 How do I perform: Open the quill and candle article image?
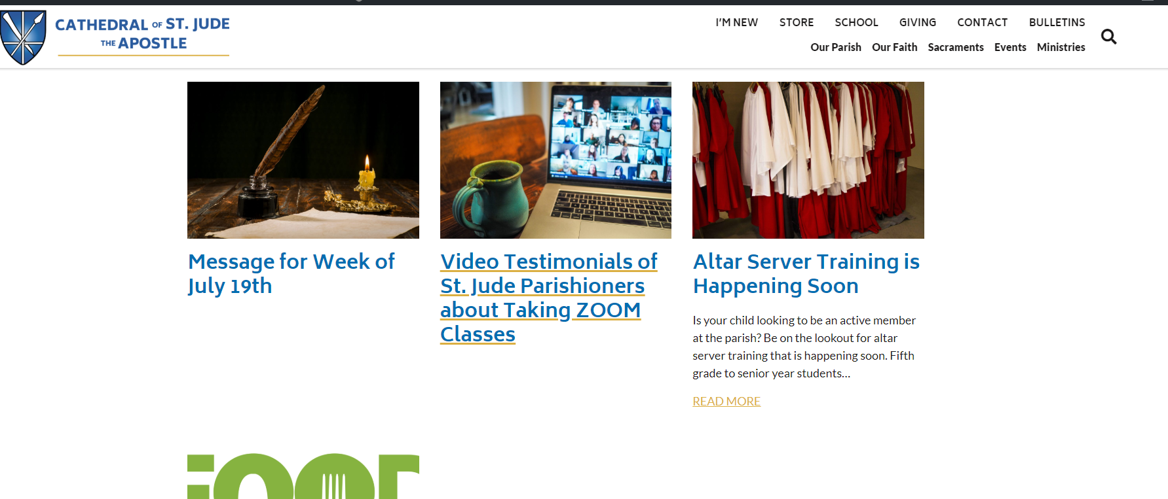tap(303, 160)
